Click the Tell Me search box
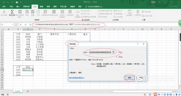This screenshot has height=96, width=181. [94, 7]
